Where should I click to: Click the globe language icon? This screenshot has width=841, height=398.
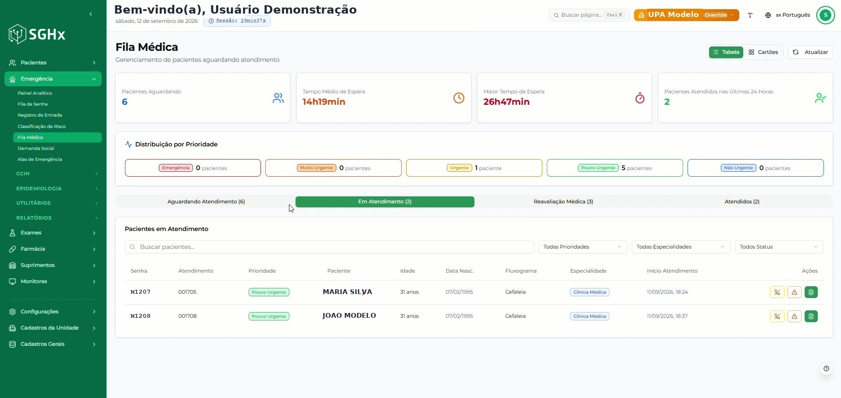(768, 15)
